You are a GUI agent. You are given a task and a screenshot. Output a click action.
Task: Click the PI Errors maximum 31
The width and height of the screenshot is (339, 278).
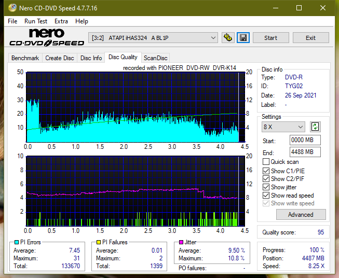[x=77, y=258]
